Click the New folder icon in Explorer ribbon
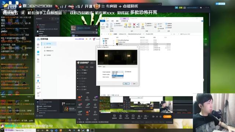Viewport: 235px width, 132px height. [x=143, y=25]
